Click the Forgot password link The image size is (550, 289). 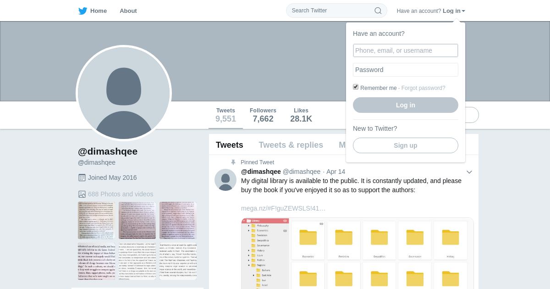(423, 88)
